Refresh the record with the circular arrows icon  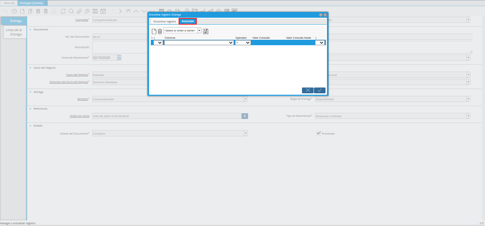click(63, 11)
